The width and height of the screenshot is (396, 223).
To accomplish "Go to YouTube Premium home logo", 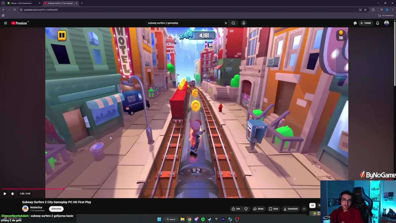I will coord(20,23).
